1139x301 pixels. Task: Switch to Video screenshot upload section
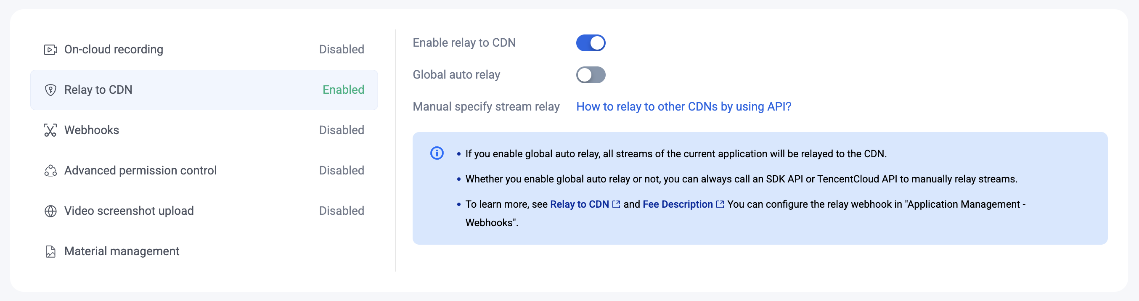129,211
